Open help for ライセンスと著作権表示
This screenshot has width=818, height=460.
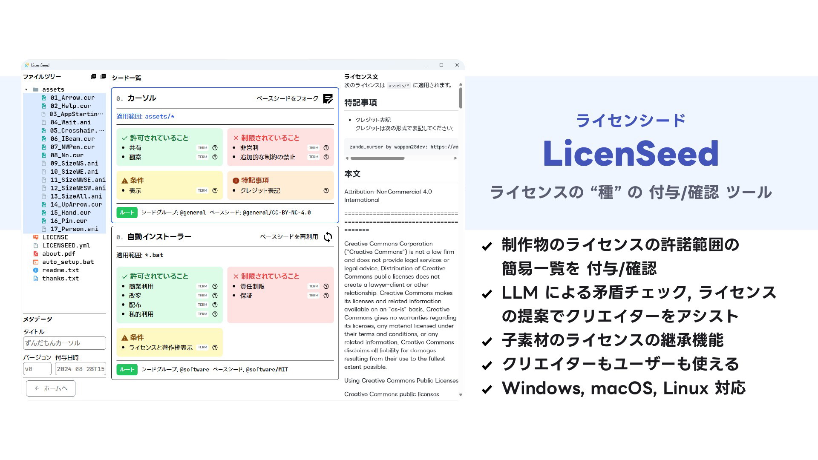(x=215, y=348)
